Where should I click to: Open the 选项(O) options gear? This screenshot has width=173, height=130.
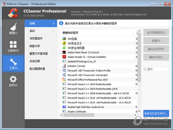click(13, 81)
